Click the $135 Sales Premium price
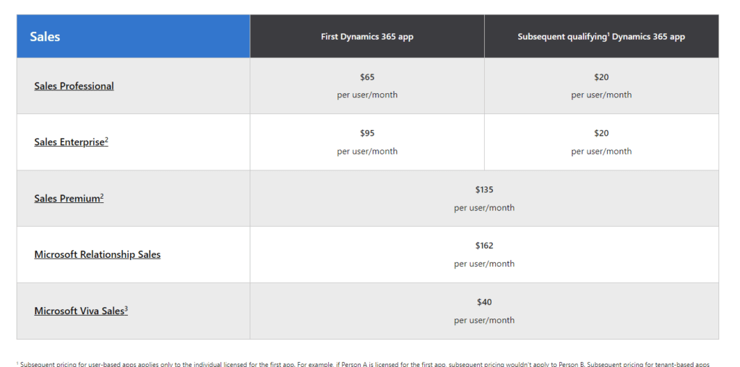Image resolution: width=740 pixels, height=367 pixels. [484, 189]
